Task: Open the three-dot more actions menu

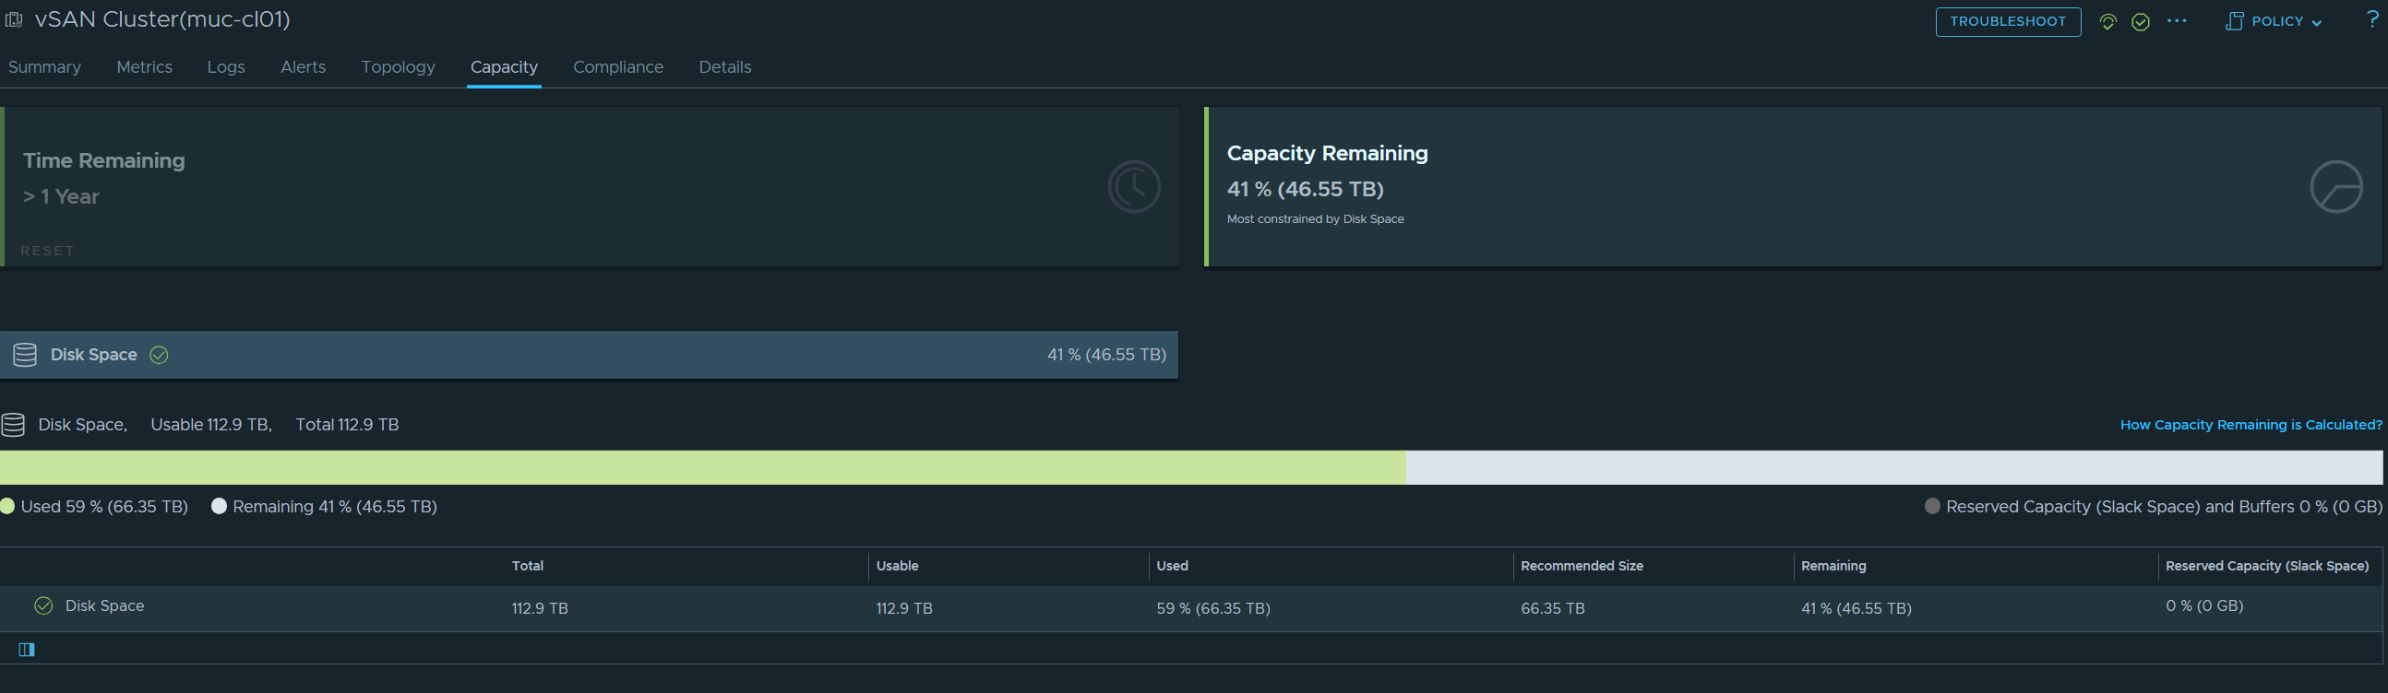Action: click(x=2177, y=21)
